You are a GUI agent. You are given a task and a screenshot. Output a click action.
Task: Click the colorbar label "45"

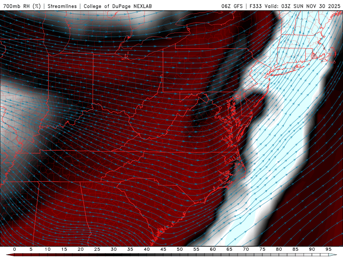coord(163,249)
